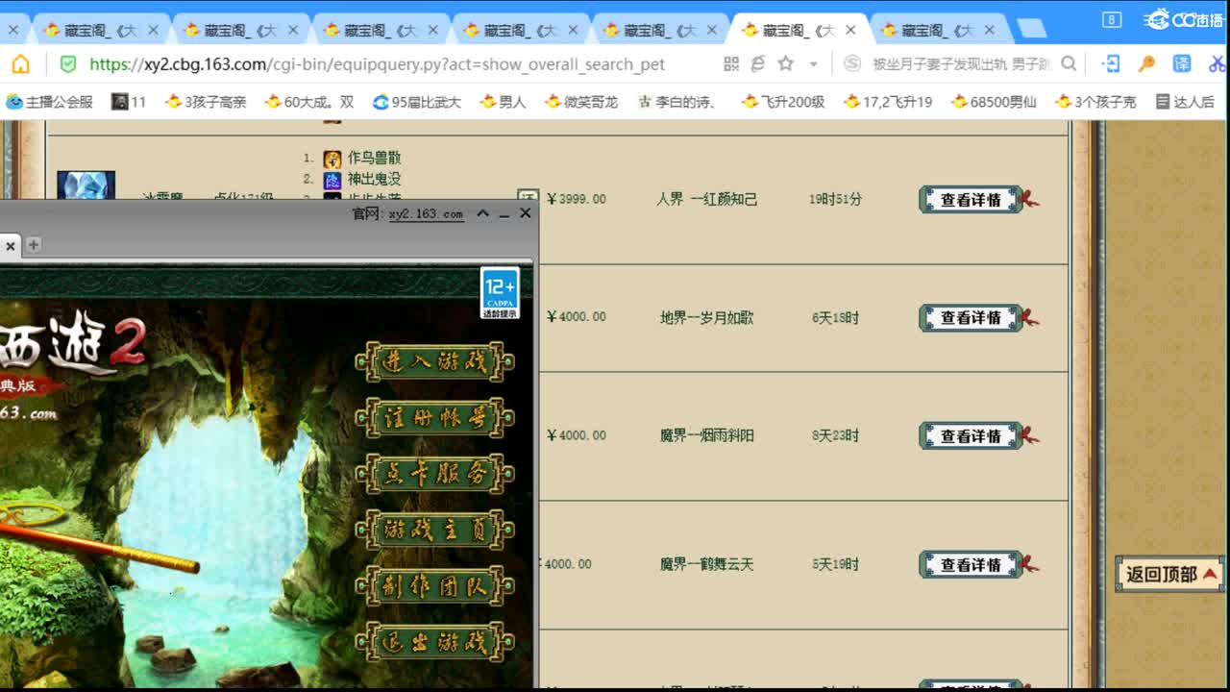Click the 8天23时 remaining time
The height and width of the screenshot is (692, 1230).
pos(835,435)
